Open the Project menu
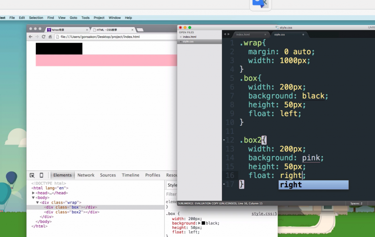 pos(99,18)
